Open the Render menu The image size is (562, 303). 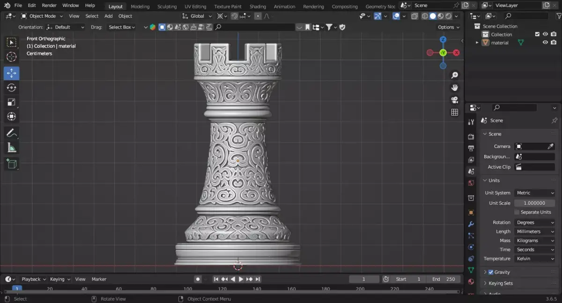click(49, 6)
